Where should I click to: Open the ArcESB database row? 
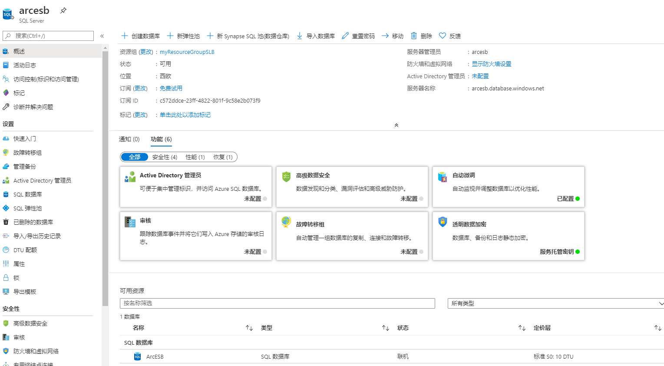tap(392, 356)
